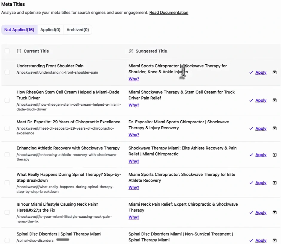Archive the Enhancing Athletic Recovery suggestion
Image resolution: width=281 pixels, height=244 pixels.
pos(274,154)
